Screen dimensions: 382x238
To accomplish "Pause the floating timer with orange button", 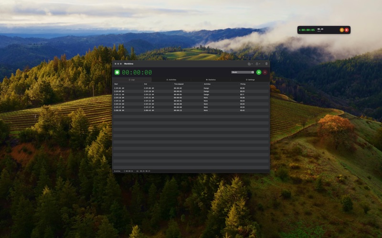I will click(341, 30).
